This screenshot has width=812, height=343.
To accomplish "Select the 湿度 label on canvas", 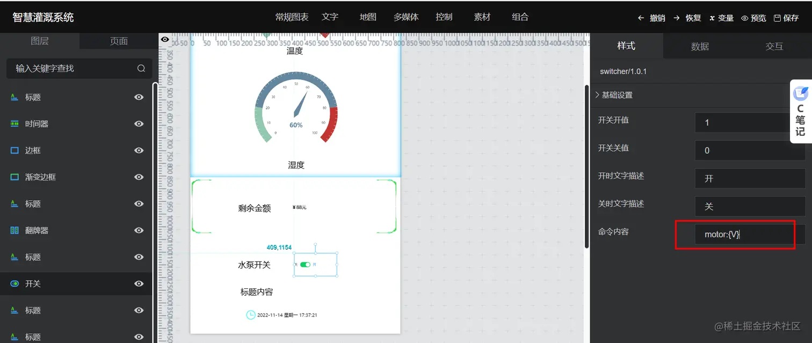I will 296,165.
